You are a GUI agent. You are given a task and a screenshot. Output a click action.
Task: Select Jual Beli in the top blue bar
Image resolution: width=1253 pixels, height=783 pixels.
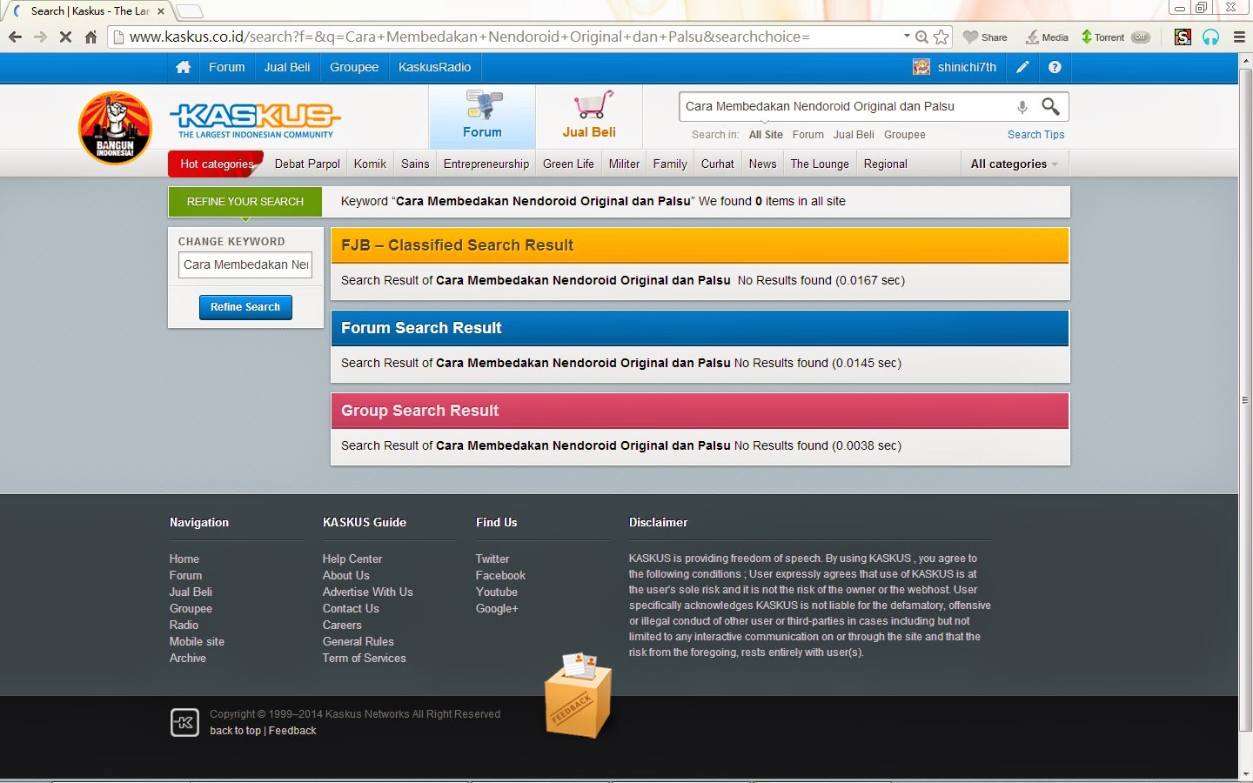[x=287, y=67]
